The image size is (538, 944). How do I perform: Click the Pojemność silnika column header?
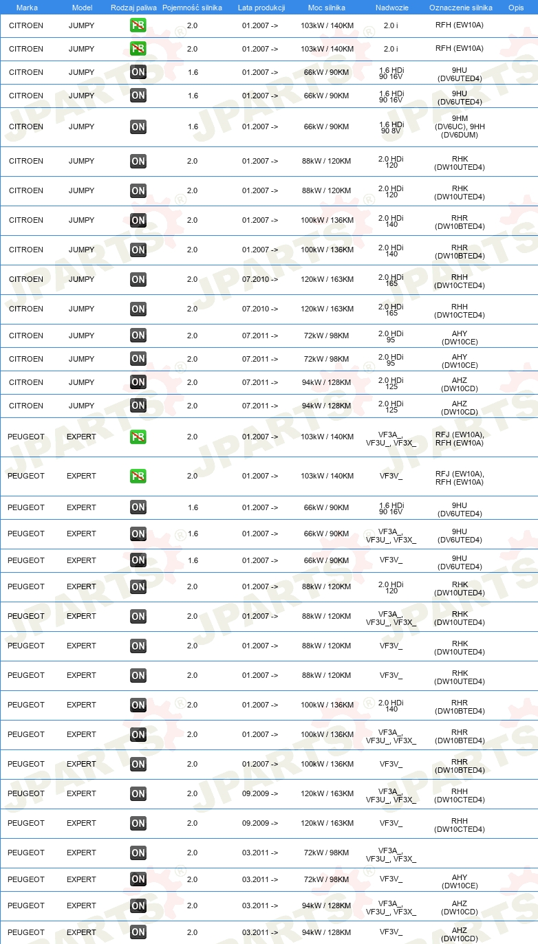click(192, 8)
